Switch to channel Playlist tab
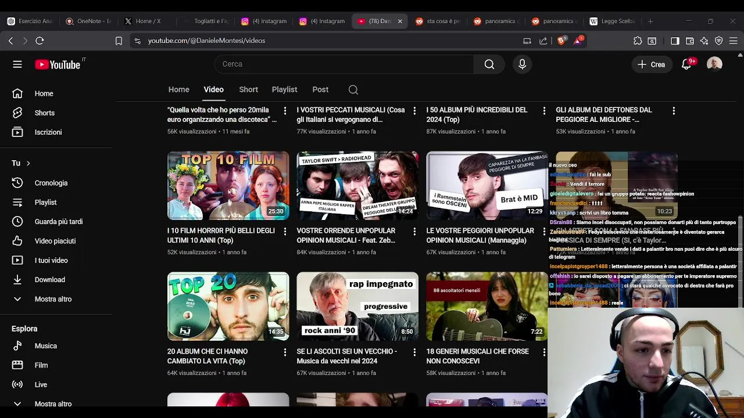 [284, 89]
